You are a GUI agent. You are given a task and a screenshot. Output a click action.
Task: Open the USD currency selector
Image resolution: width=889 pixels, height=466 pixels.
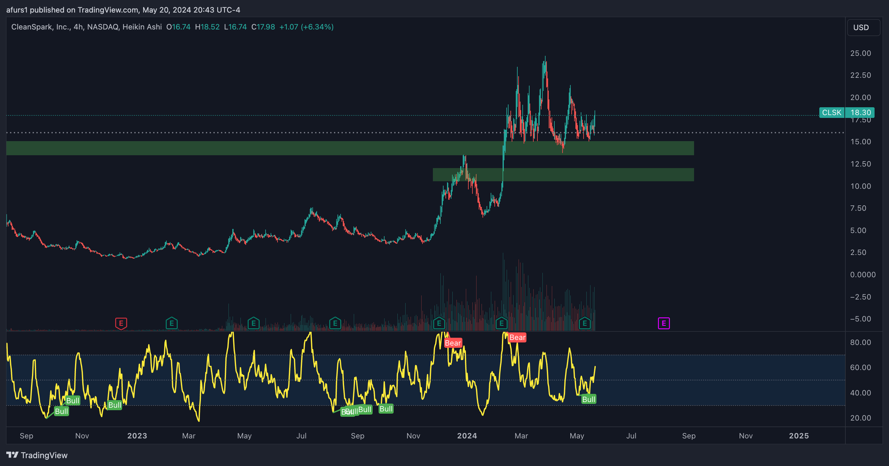pos(864,28)
